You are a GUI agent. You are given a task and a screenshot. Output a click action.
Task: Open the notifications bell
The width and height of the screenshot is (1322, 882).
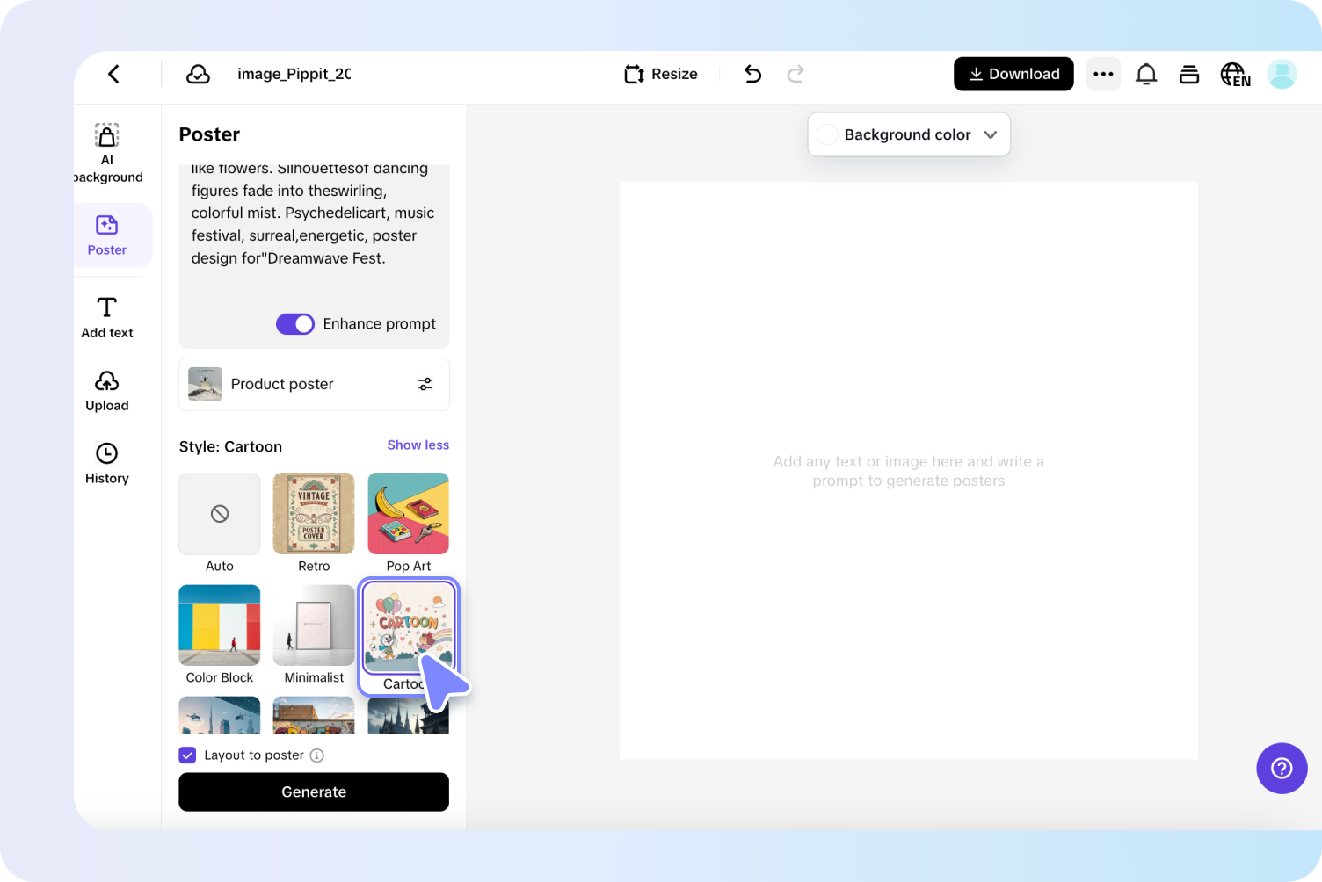pos(1146,74)
